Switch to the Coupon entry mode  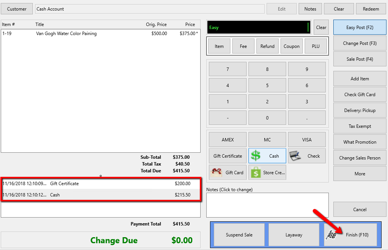[291, 46]
